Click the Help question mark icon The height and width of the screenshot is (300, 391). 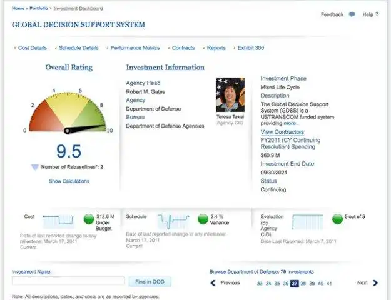377,14
